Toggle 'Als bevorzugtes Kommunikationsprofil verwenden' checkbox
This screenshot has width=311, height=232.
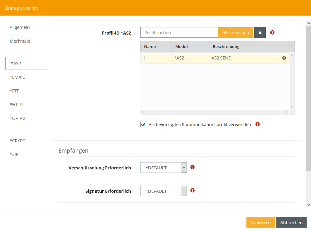tap(143, 125)
